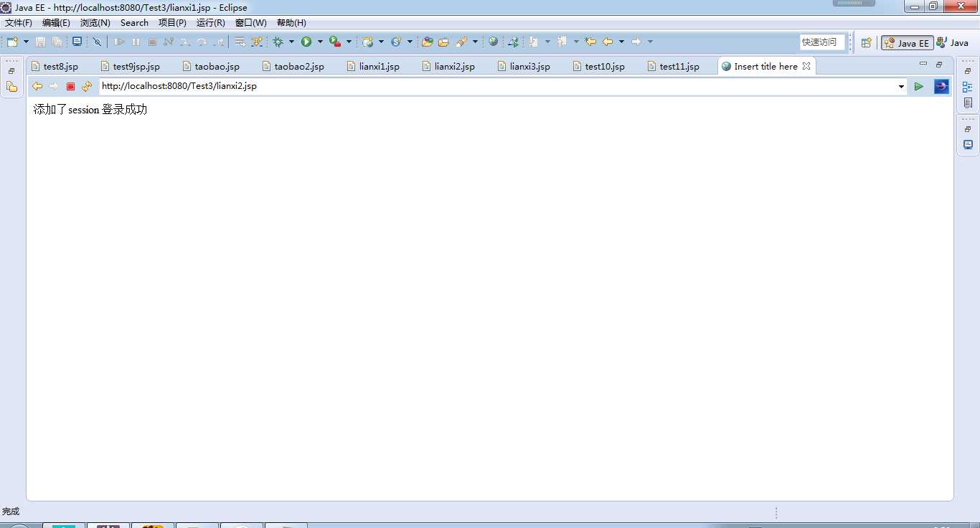Expand the External Tools dropdown arrow
This screenshot has height=528, width=980.
point(349,42)
